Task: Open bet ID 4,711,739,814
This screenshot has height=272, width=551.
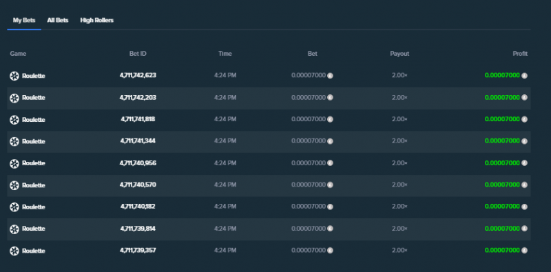Action: pyautogui.click(x=138, y=229)
